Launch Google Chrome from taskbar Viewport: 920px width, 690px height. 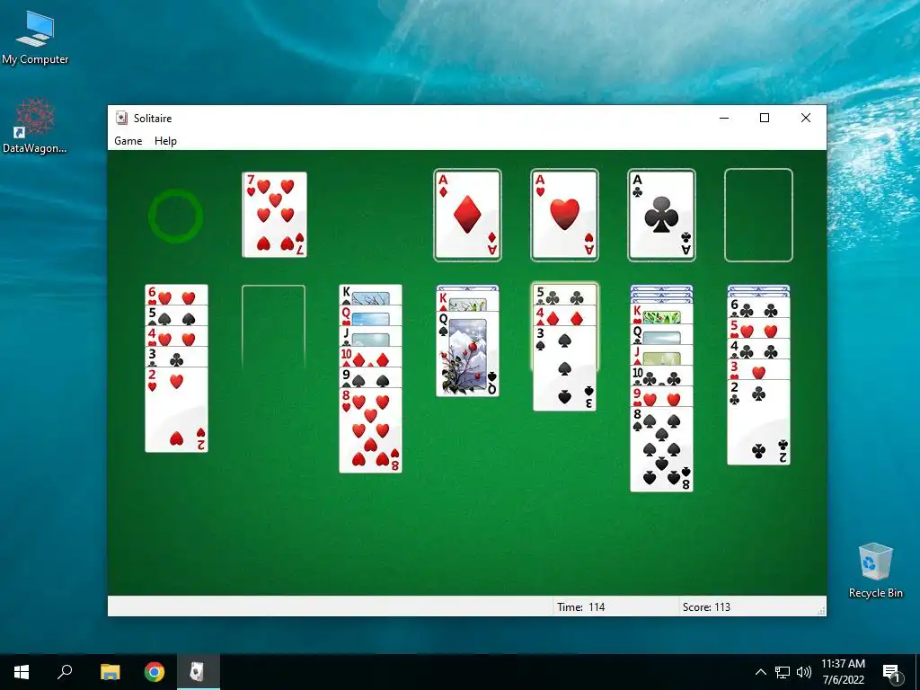[x=155, y=672]
